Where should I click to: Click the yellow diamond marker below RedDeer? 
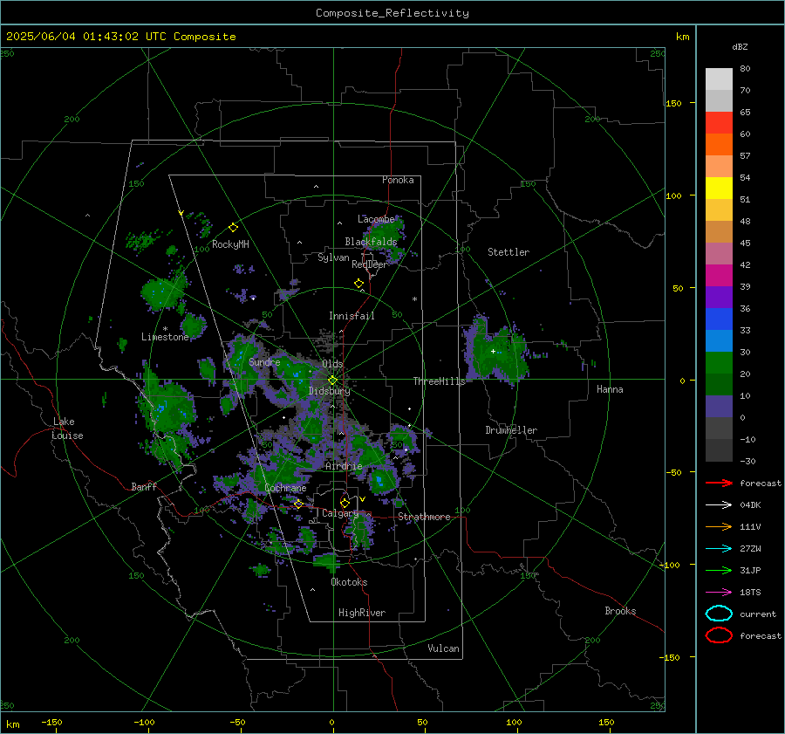[x=358, y=284]
